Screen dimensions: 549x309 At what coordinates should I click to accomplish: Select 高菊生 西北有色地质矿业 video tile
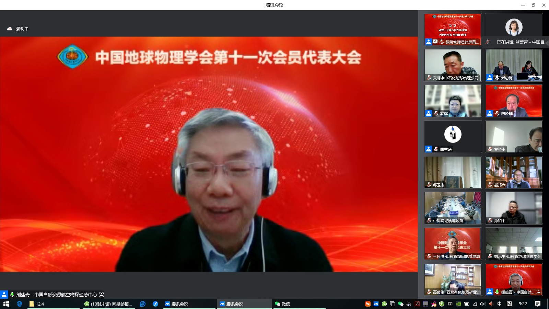(453, 279)
